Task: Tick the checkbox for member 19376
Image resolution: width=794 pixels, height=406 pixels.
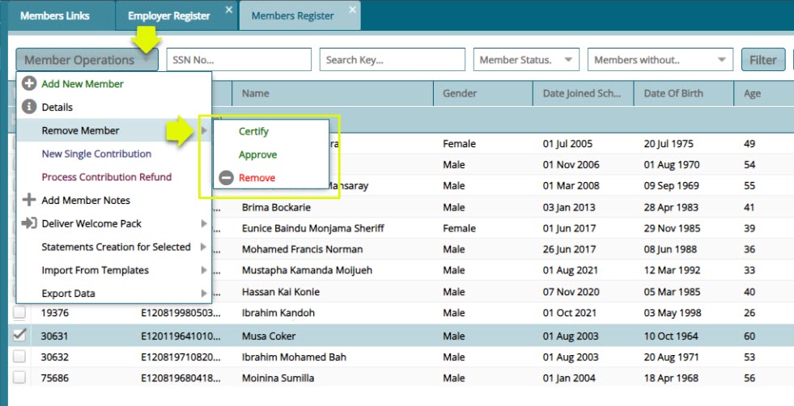Action: pyautogui.click(x=20, y=313)
